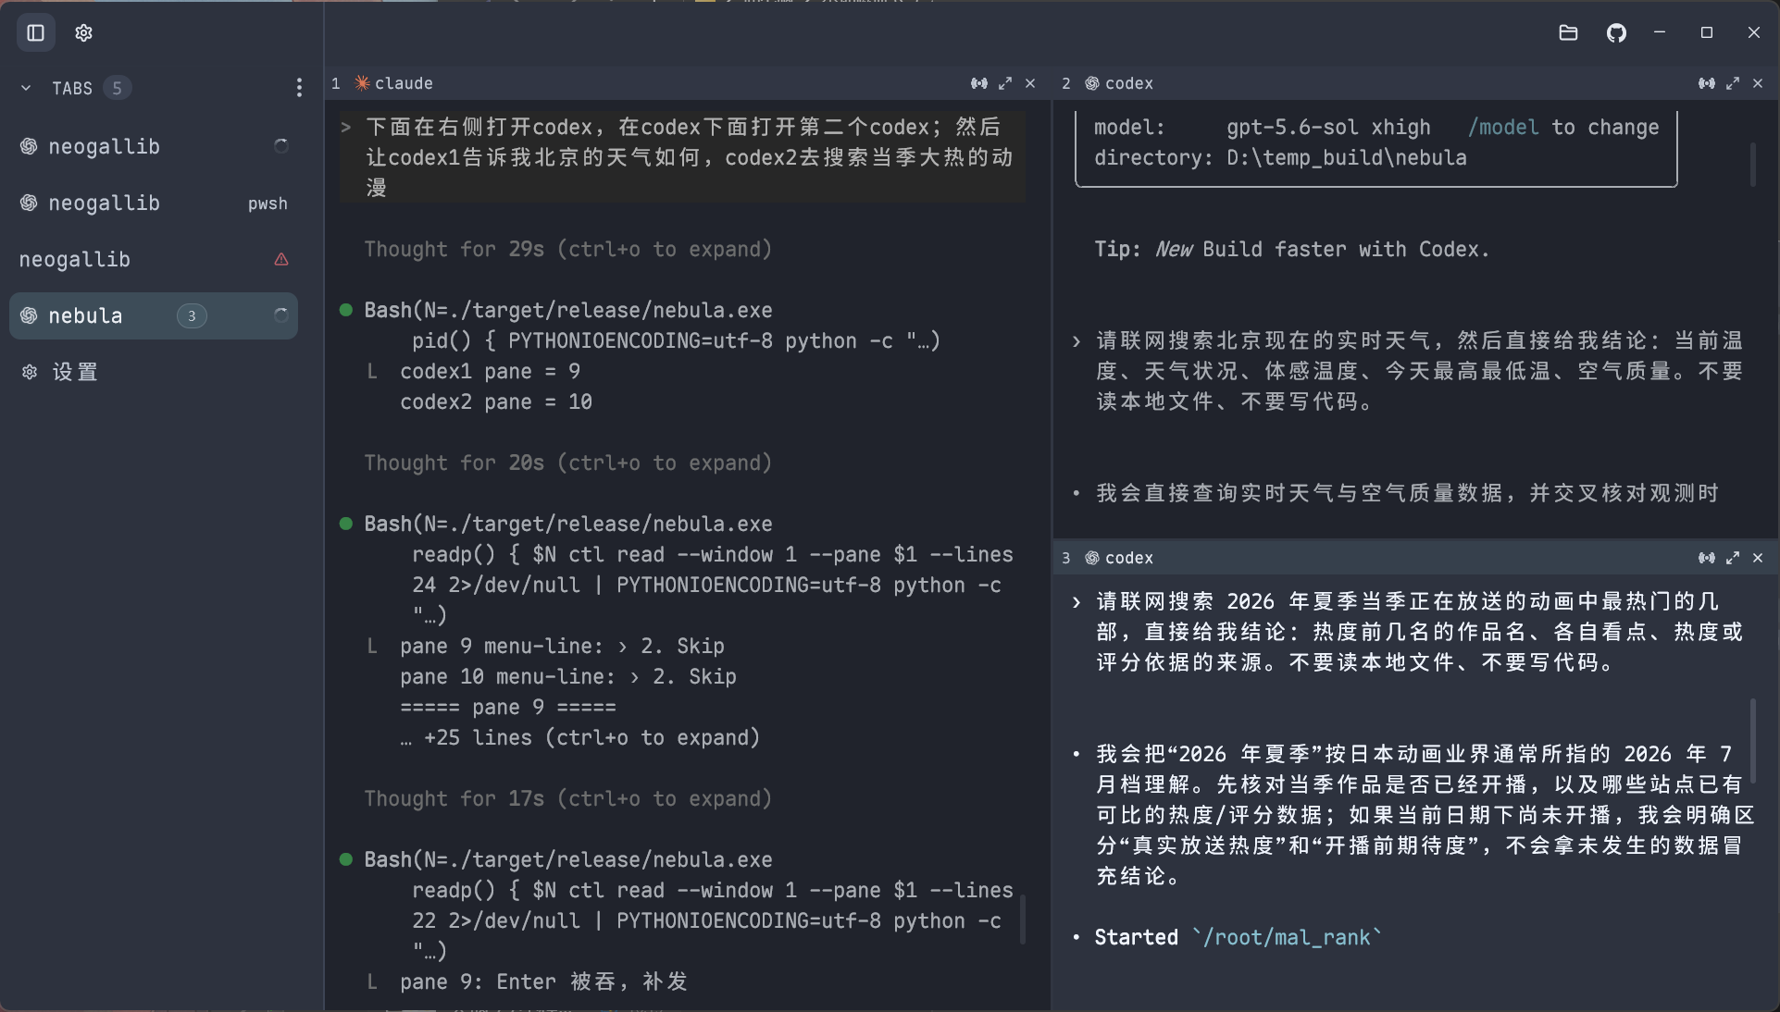Click the gear icon beside 设置
Screen dimensions: 1780x1012
pos(30,372)
